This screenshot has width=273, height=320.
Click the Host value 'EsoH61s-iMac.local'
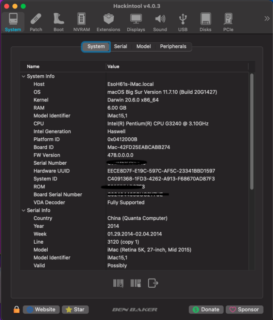[130, 84]
